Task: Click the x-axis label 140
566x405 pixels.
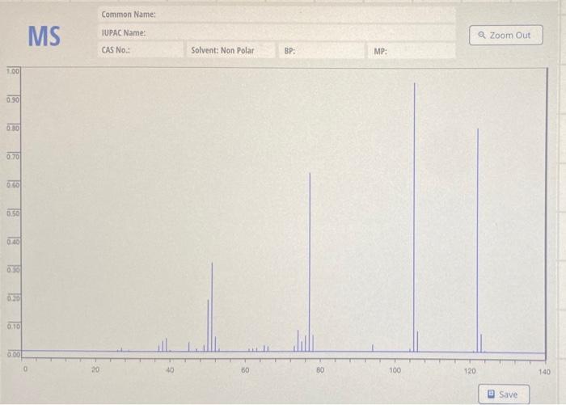Action: coord(544,372)
